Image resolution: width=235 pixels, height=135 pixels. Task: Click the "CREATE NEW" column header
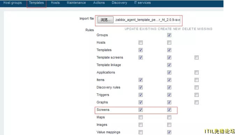click(169, 29)
